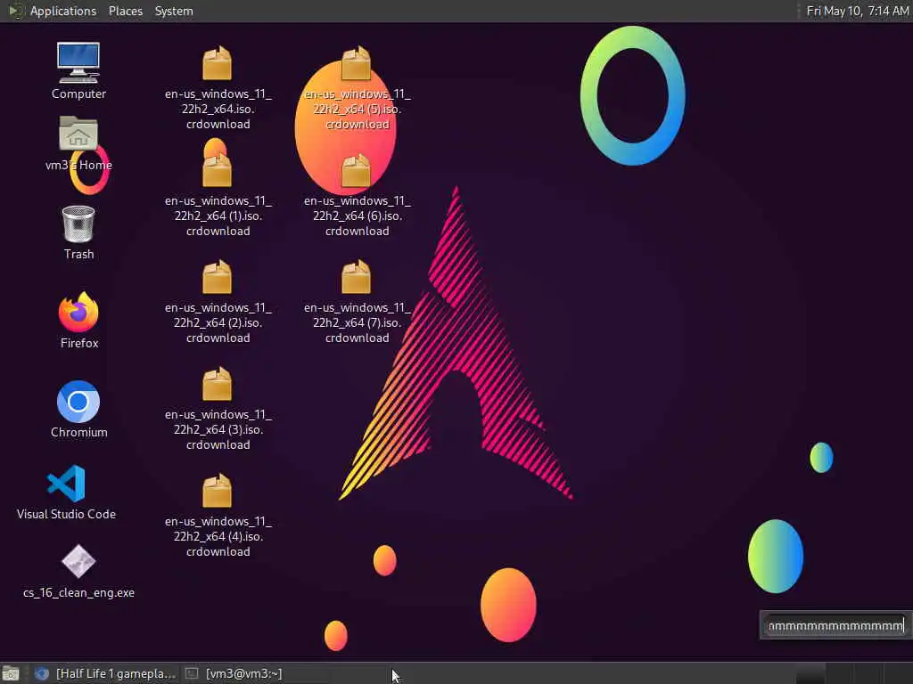This screenshot has width=913, height=684.
Task: Select en-us_windows_11_22h2_x64.iso.crdownload file icon
Action: click(218, 63)
